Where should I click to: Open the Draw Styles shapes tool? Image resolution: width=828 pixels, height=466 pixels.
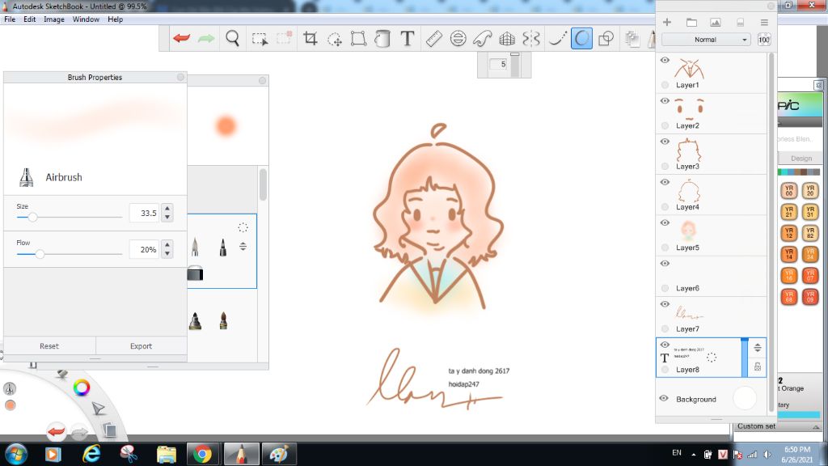(606, 38)
